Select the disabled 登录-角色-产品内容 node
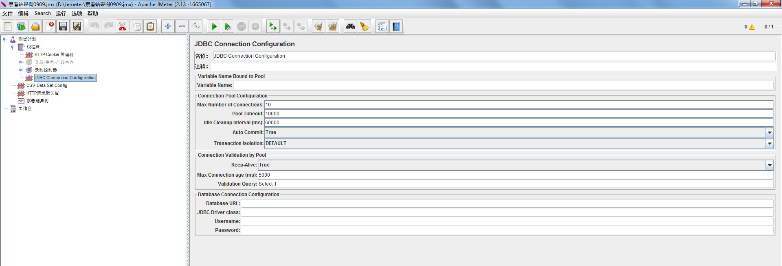 (54, 62)
